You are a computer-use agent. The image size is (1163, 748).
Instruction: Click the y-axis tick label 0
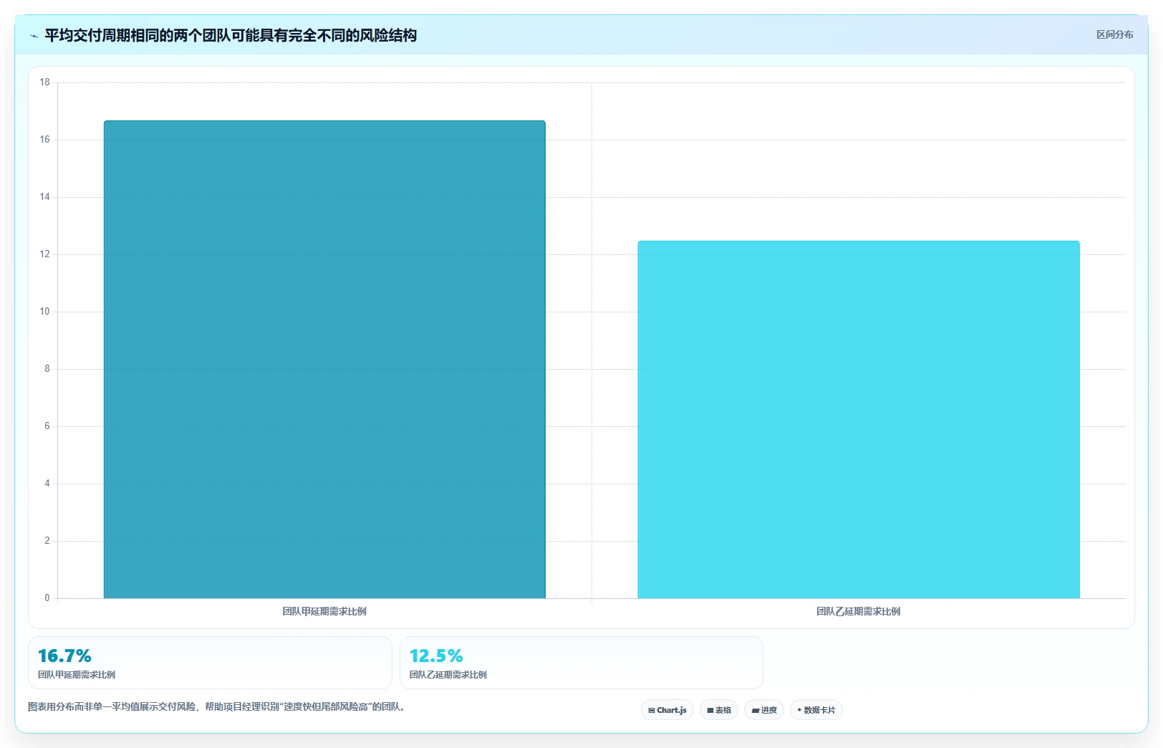point(47,598)
